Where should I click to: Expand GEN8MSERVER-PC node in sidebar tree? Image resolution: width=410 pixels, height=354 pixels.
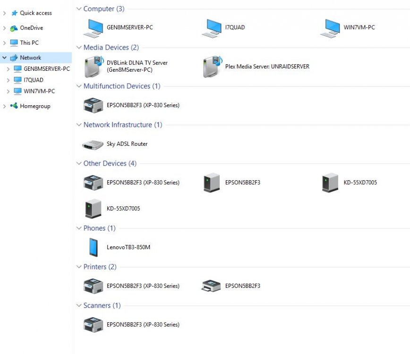[8, 69]
